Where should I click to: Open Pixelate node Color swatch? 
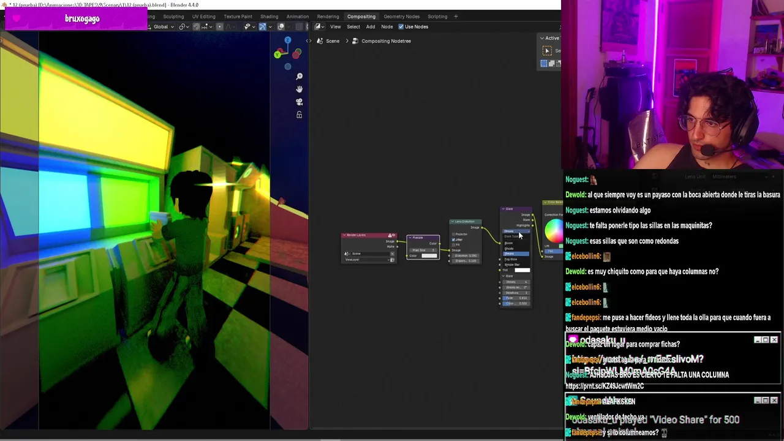pyautogui.click(x=429, y=255)
